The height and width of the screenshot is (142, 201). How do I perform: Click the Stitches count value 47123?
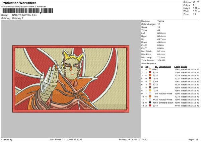click(x=196, y=2)
